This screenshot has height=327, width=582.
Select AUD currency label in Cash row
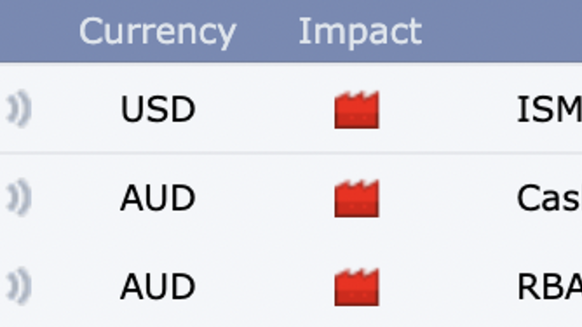click(x=158, y=198)
